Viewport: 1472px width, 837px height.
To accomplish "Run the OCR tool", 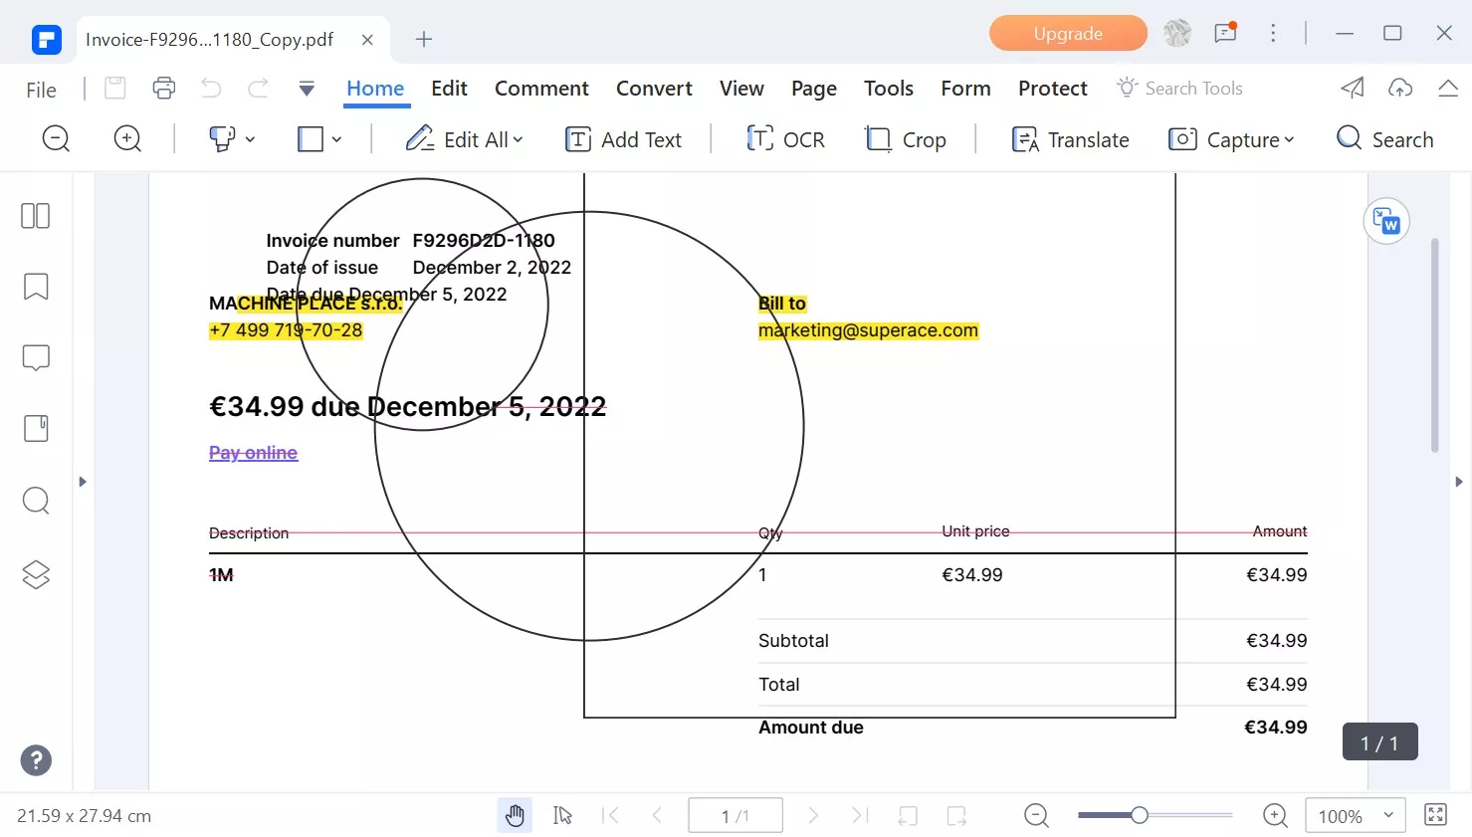I will (785, 139).
